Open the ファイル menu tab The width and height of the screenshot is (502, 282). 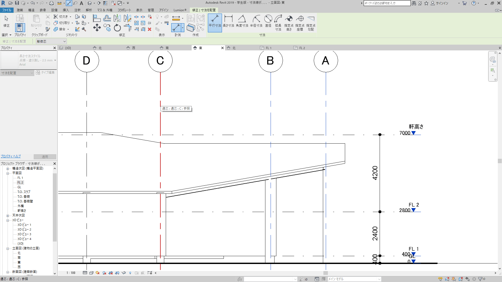click(x=7, y=10)
